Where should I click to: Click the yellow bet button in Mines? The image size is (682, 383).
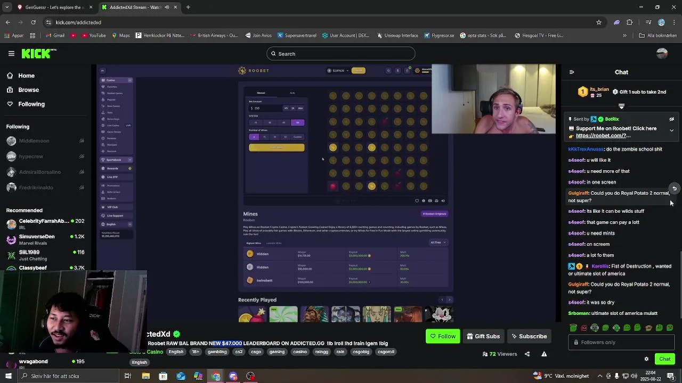pyautogui.click(x=277, y=147)
